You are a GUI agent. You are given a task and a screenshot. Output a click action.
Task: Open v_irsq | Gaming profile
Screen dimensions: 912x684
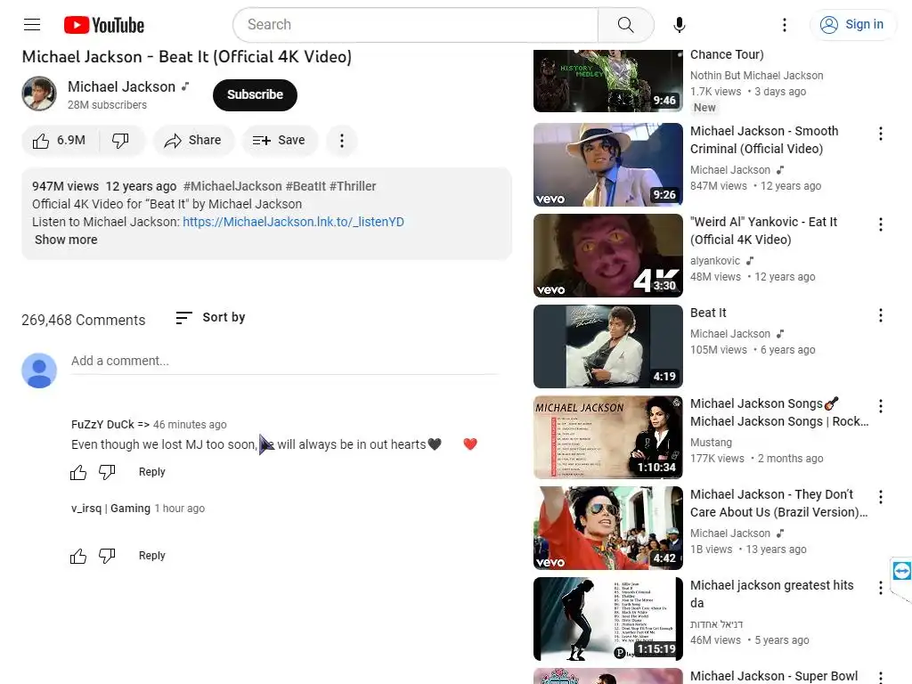coord(110,509)
